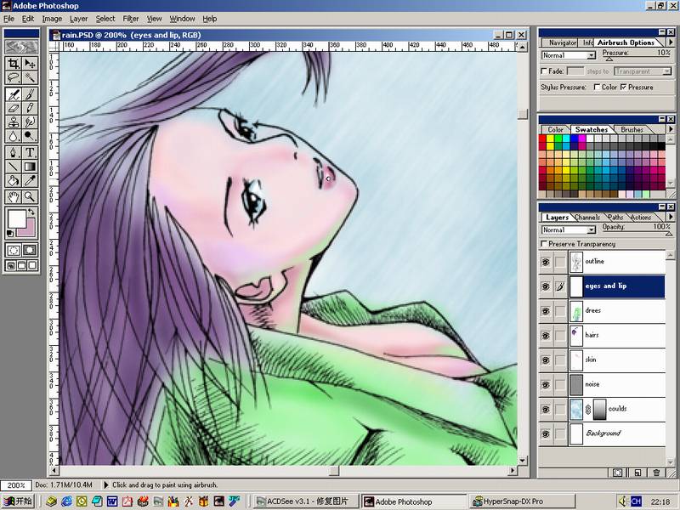Select the Hand tool
Screen dimensions: 680x510
point(14,197)
